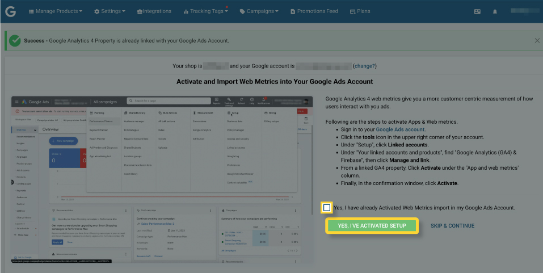Open Promotions Feed

pos(314,11)
